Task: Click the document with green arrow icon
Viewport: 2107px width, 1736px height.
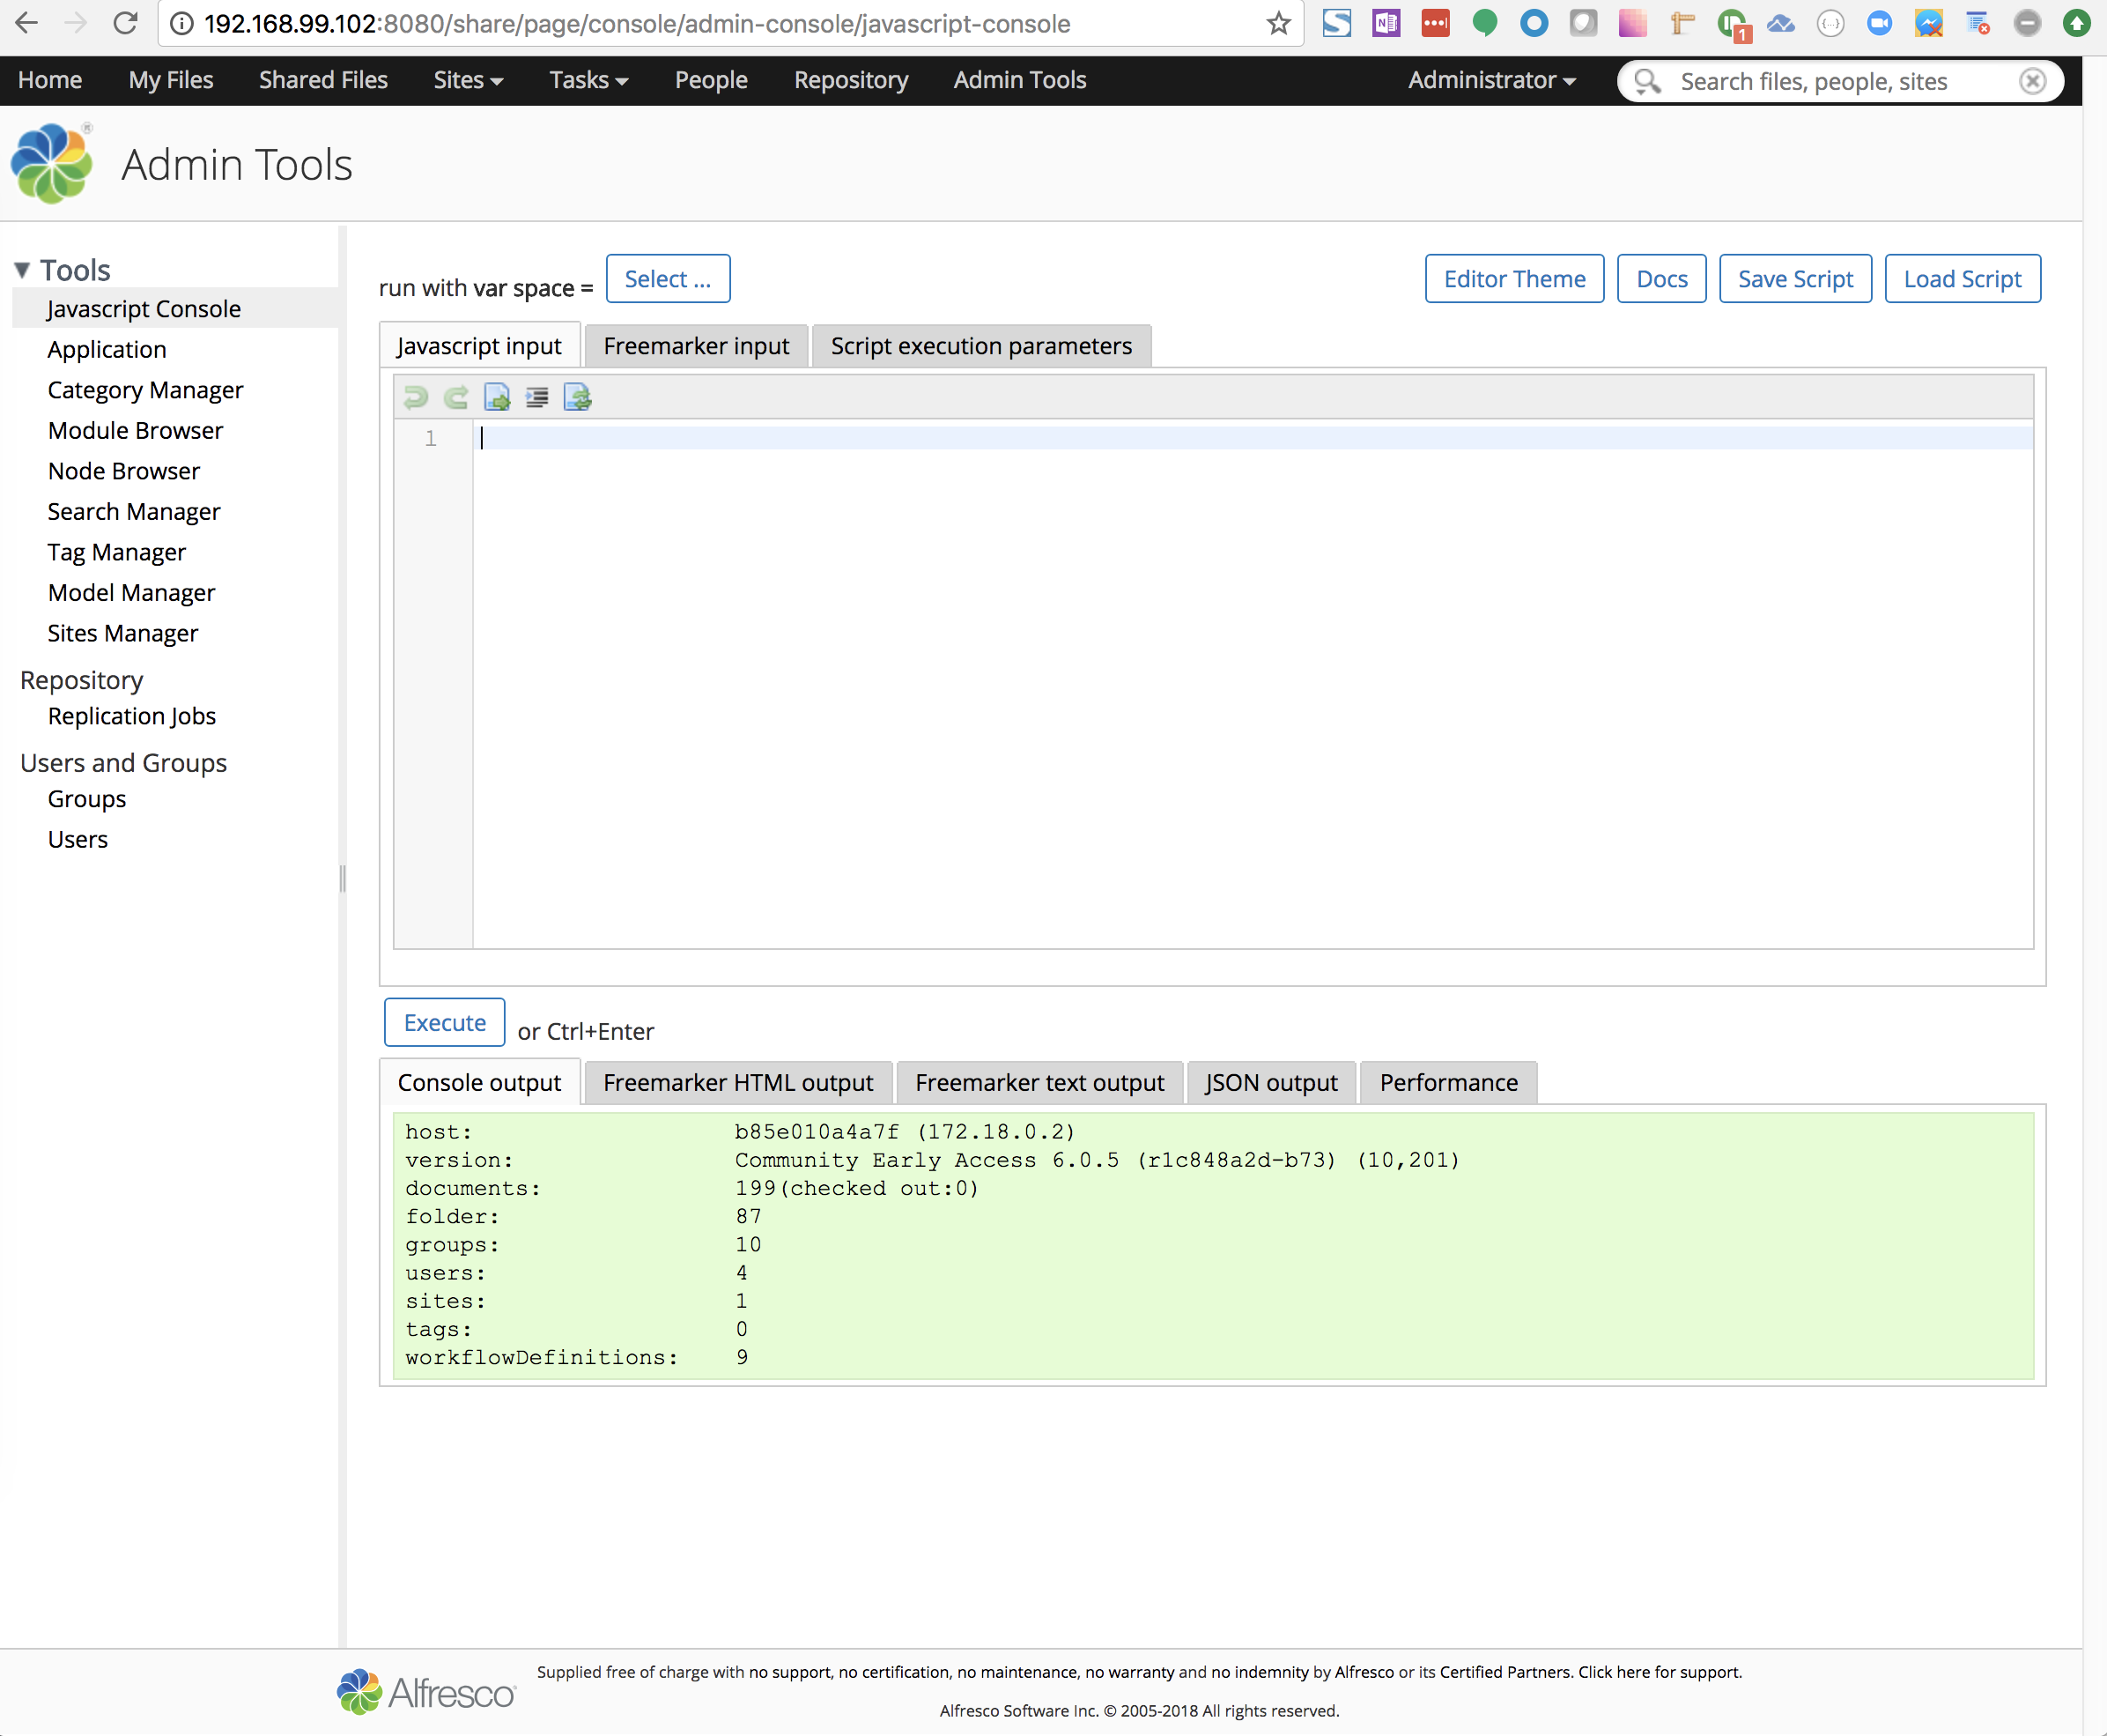Action: [497, 398]
